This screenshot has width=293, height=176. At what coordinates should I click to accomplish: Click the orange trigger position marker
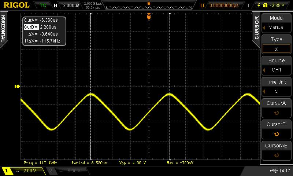click(x=149, y=16)
